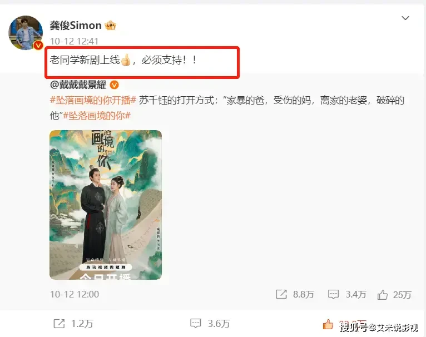Screen dimensions: 426x337
Task: Click the crown membership badge icon
Action: click(111, 26)
